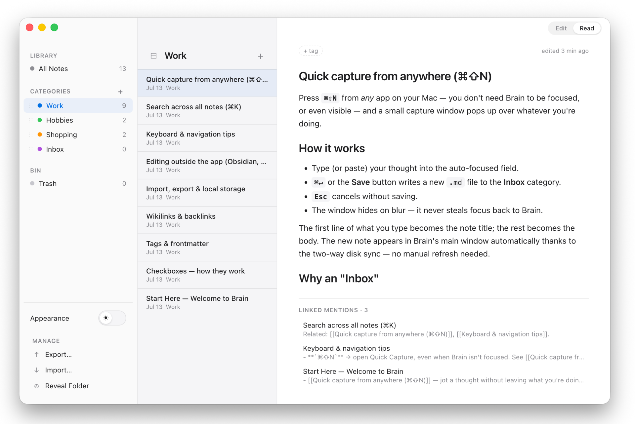The image size is (635, 424).
Task: Open the Search across all notes note
Action: click(207, 111)
